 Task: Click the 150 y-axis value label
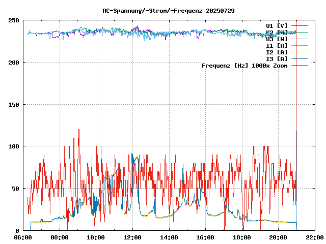14,105
